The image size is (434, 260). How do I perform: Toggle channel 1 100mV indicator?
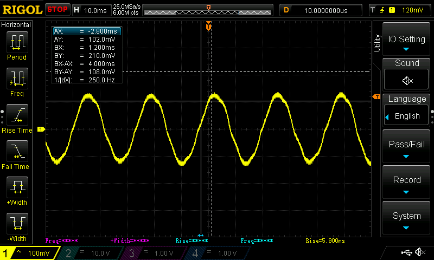30,253
